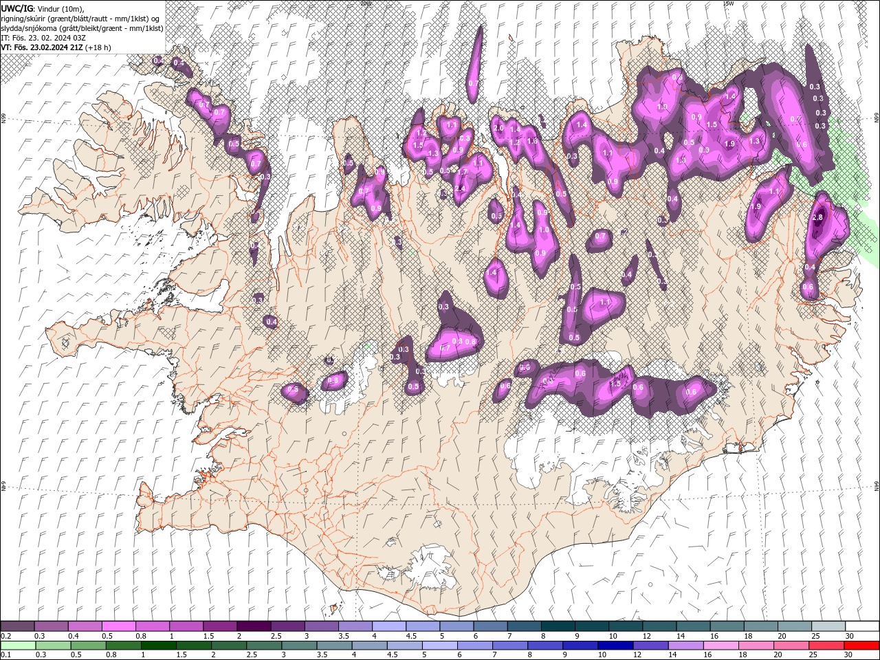Select the dark mauve 0.2–0.3 snow legend swatch
The height and width of the screenshot is (660, 880).
[x=18, y=626]
